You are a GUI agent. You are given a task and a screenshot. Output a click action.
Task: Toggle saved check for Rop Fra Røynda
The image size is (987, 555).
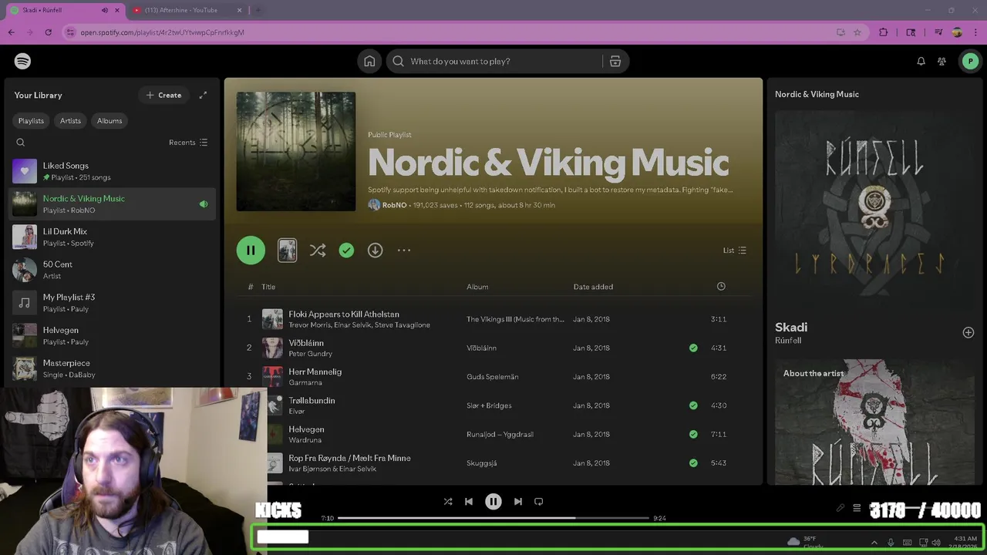tap(693, 462)
